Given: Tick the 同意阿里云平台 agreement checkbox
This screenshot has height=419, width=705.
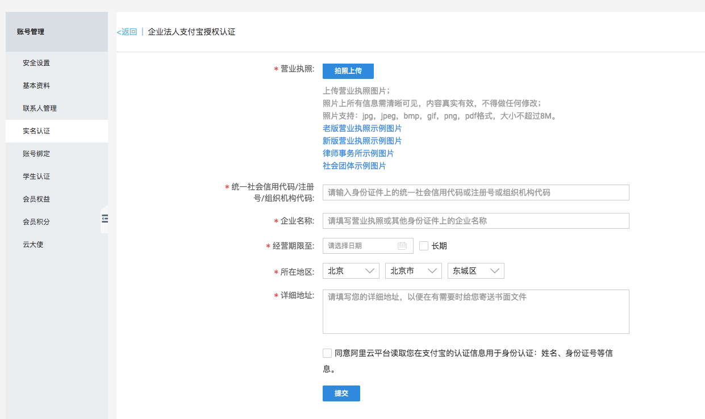Looking at the screenshot, I should click(x=327, y=353).
